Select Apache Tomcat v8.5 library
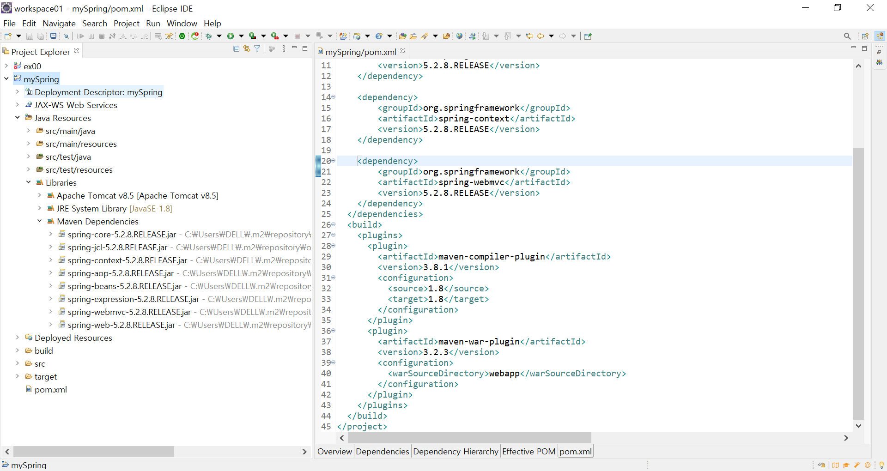Screen dimensions: 887x471 coord(137,195)
